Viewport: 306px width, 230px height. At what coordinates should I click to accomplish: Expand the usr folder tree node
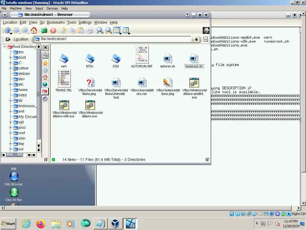point(10,149)
